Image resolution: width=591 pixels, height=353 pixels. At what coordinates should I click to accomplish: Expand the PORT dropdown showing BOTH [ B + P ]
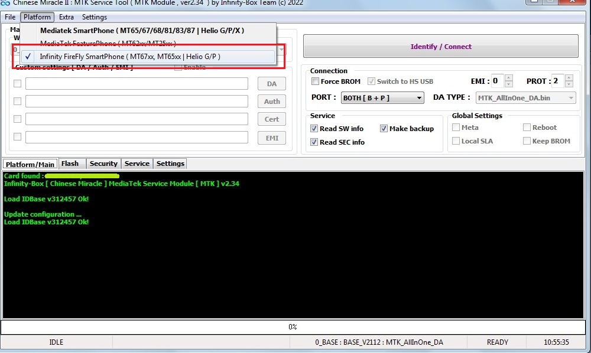382,98
